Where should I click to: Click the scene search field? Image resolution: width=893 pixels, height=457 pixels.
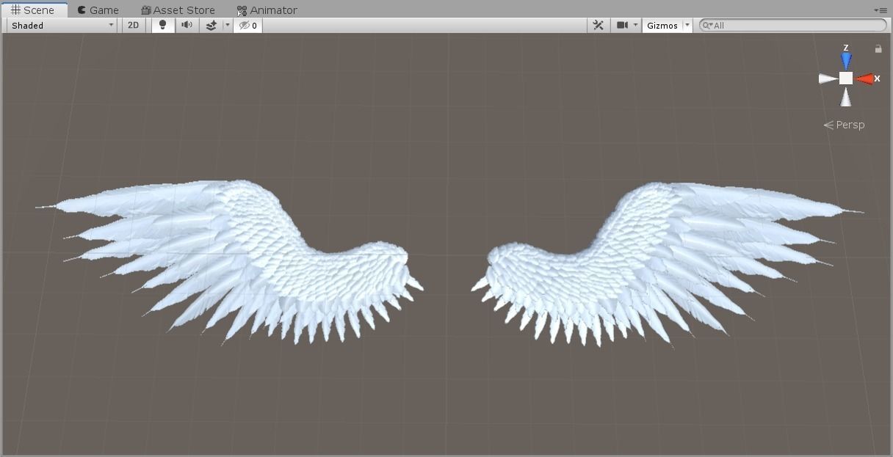click(792, 25)
